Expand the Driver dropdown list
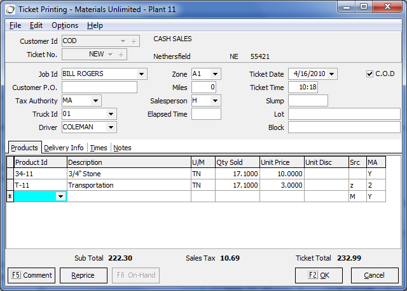 [x=111, y=127]
